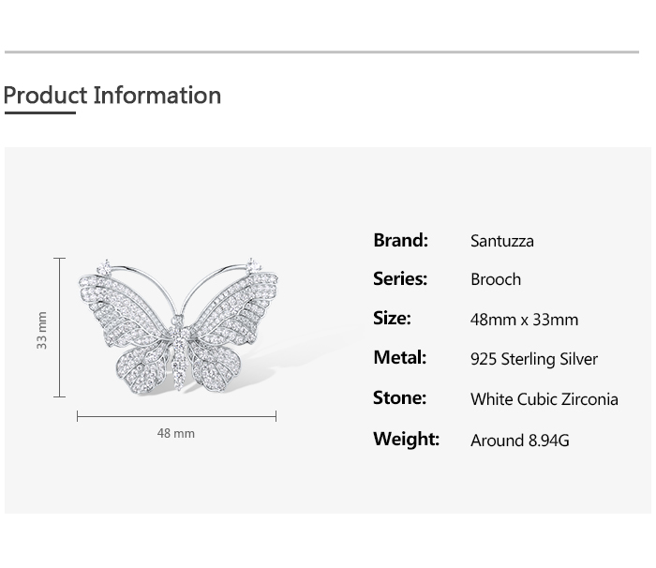Image resolution: width=656 pixels, height=568 pixels.
Task: Select the 33 mm height label
Action: [42, 331]
